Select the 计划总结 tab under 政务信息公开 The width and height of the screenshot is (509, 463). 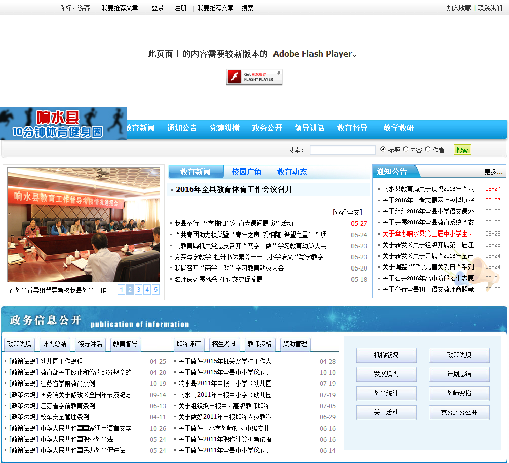[55, 344]
